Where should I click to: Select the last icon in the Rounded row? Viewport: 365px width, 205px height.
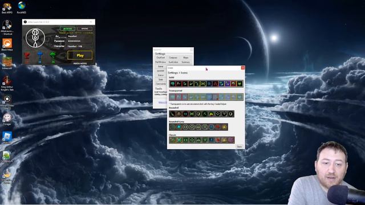coord(230,114)
